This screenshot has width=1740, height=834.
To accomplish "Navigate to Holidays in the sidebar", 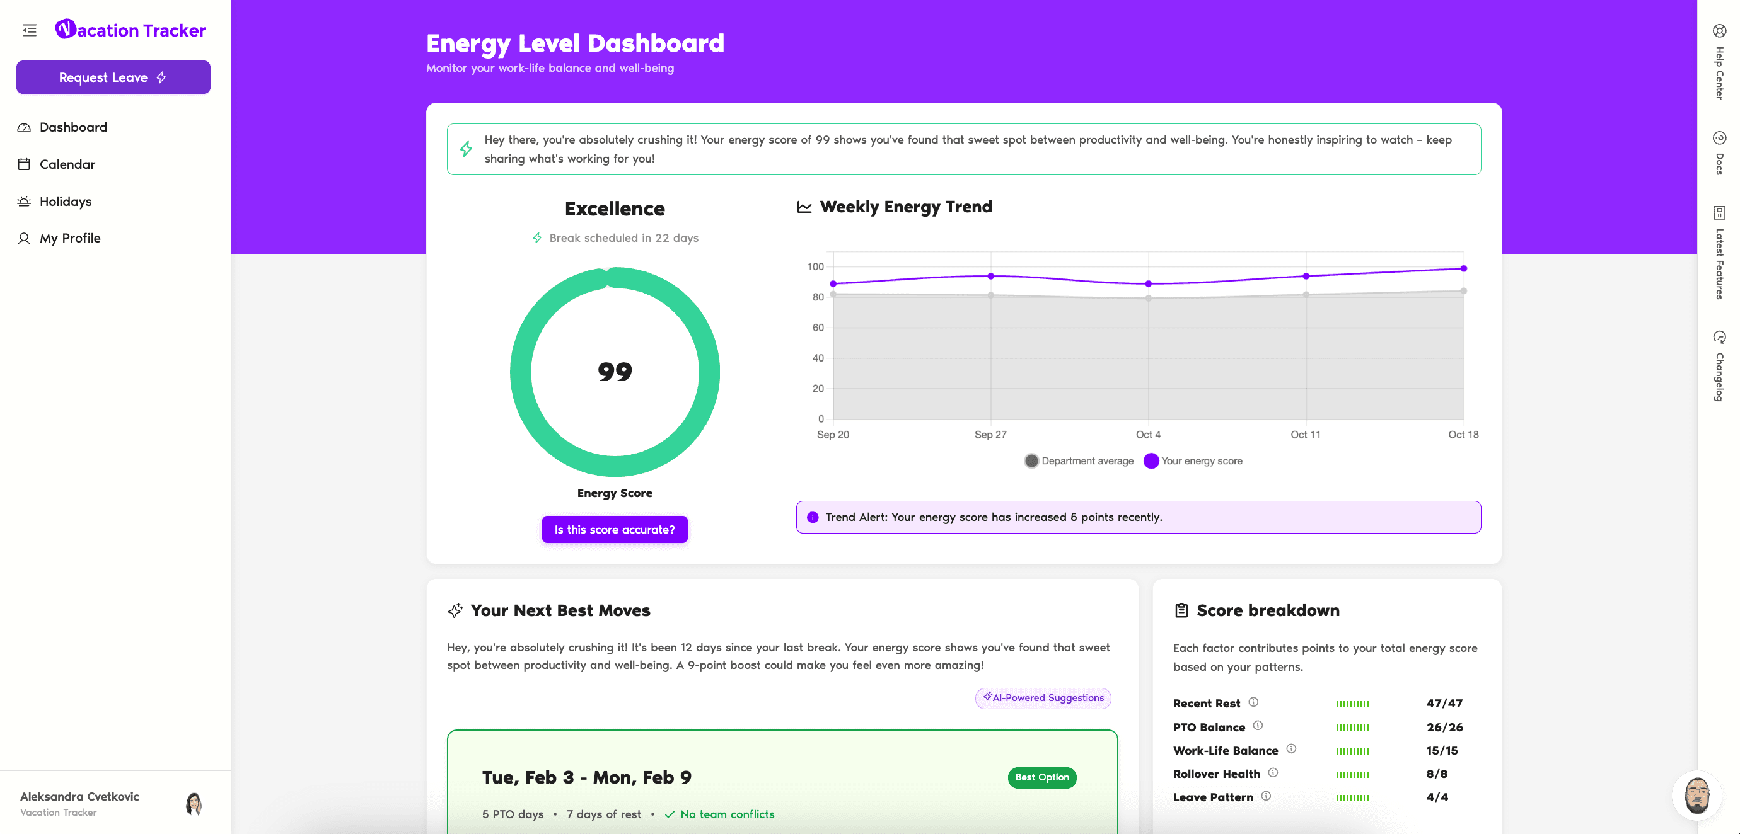I will 65,202.
